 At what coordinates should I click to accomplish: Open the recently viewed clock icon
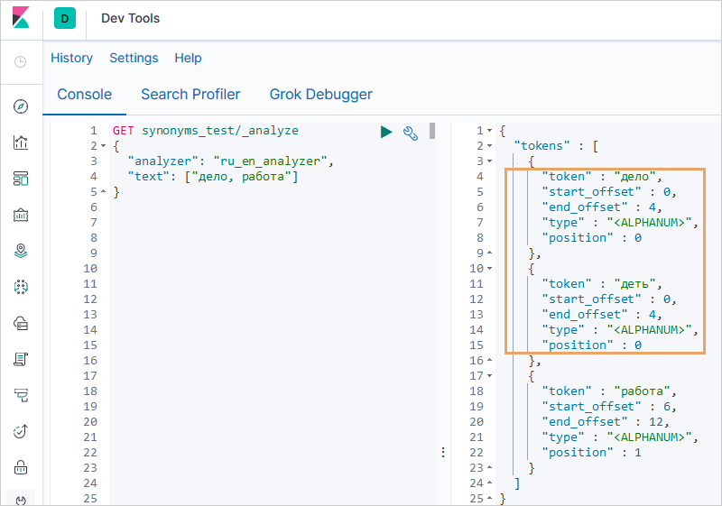[x=21, y=62]
